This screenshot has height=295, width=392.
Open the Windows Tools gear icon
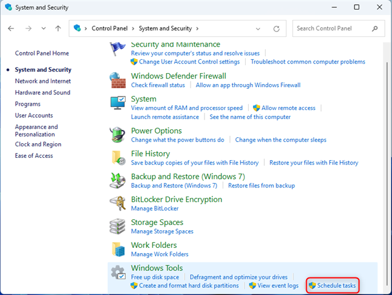[x=118, y=273]
